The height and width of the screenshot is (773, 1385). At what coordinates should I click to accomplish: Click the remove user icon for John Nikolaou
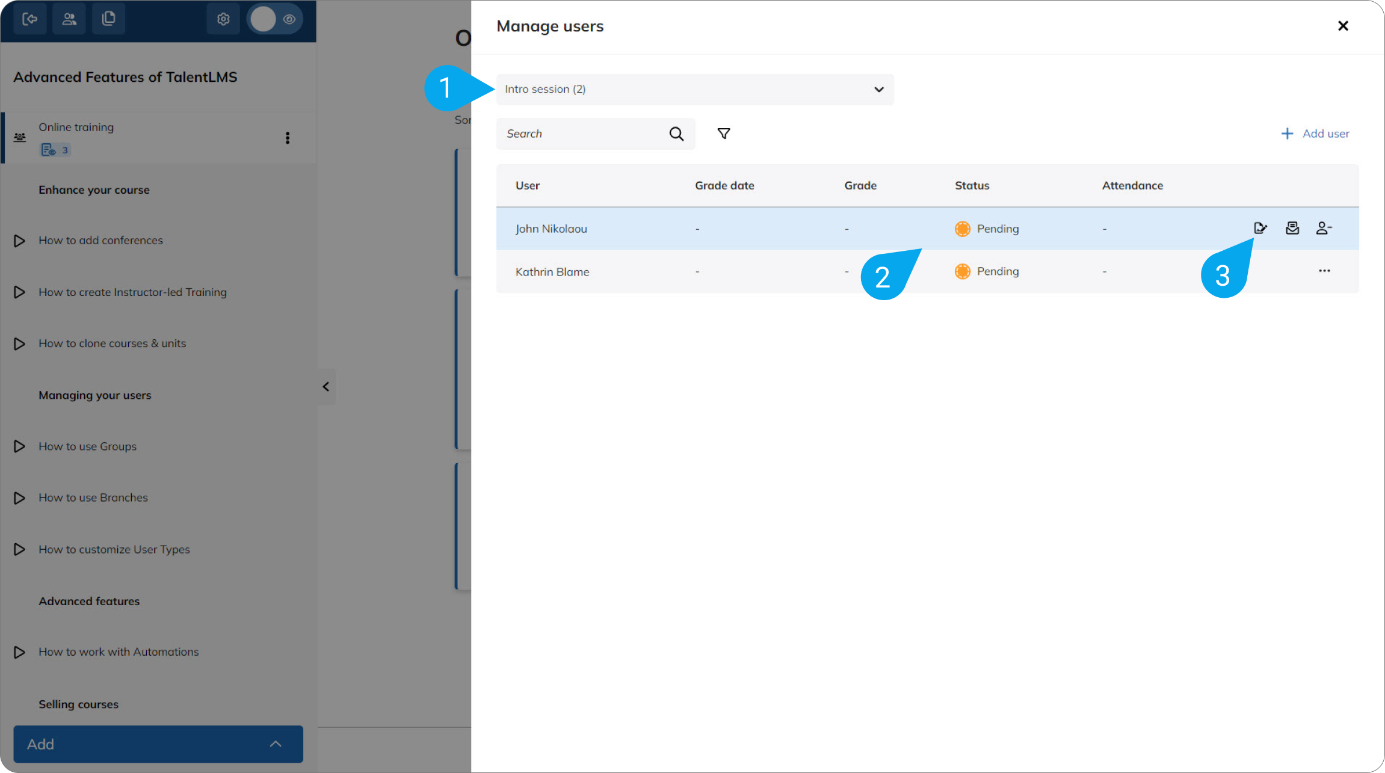[x=1324, y=228]
